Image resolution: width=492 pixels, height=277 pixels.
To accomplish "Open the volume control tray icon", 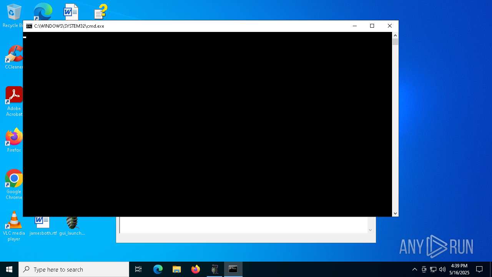I will coord(442,269).
